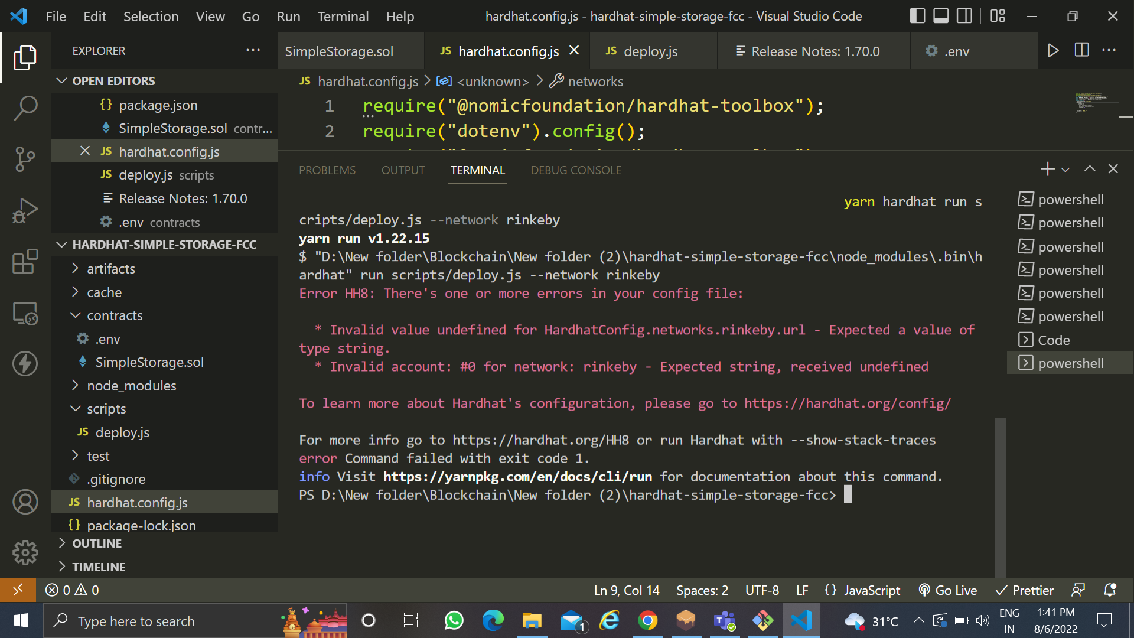Toggle the bottom panel layout

941,16
